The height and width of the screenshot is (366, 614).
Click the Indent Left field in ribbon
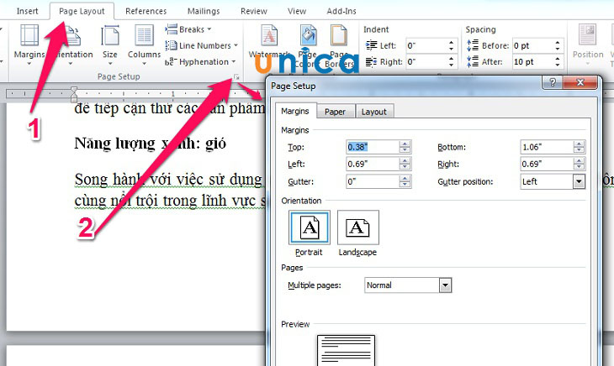426,45
